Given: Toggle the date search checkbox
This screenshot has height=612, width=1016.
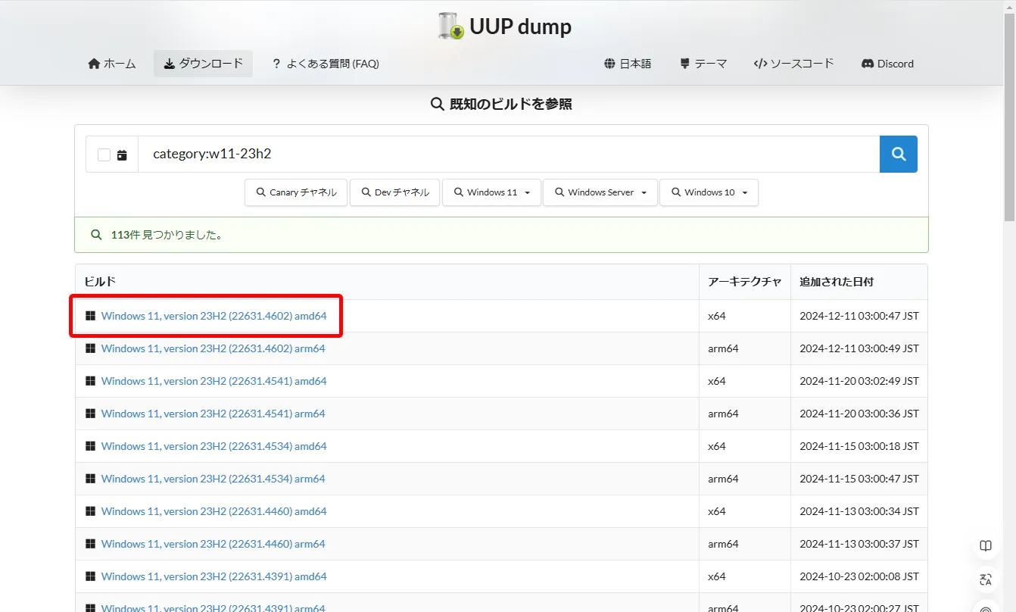Looking at the screenshot, I should pos(104,155).
